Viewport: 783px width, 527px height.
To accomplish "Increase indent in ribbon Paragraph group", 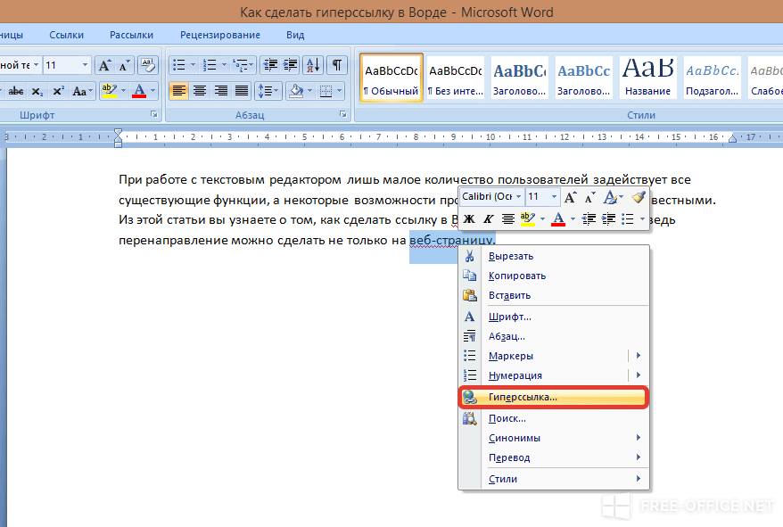I will coord(290,65).
